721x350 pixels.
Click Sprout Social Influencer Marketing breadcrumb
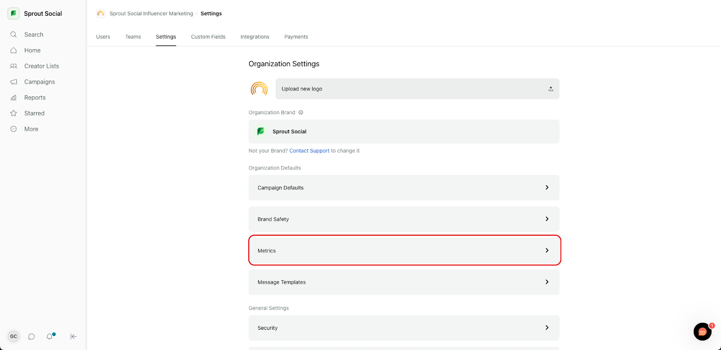[x=151, y=13]
